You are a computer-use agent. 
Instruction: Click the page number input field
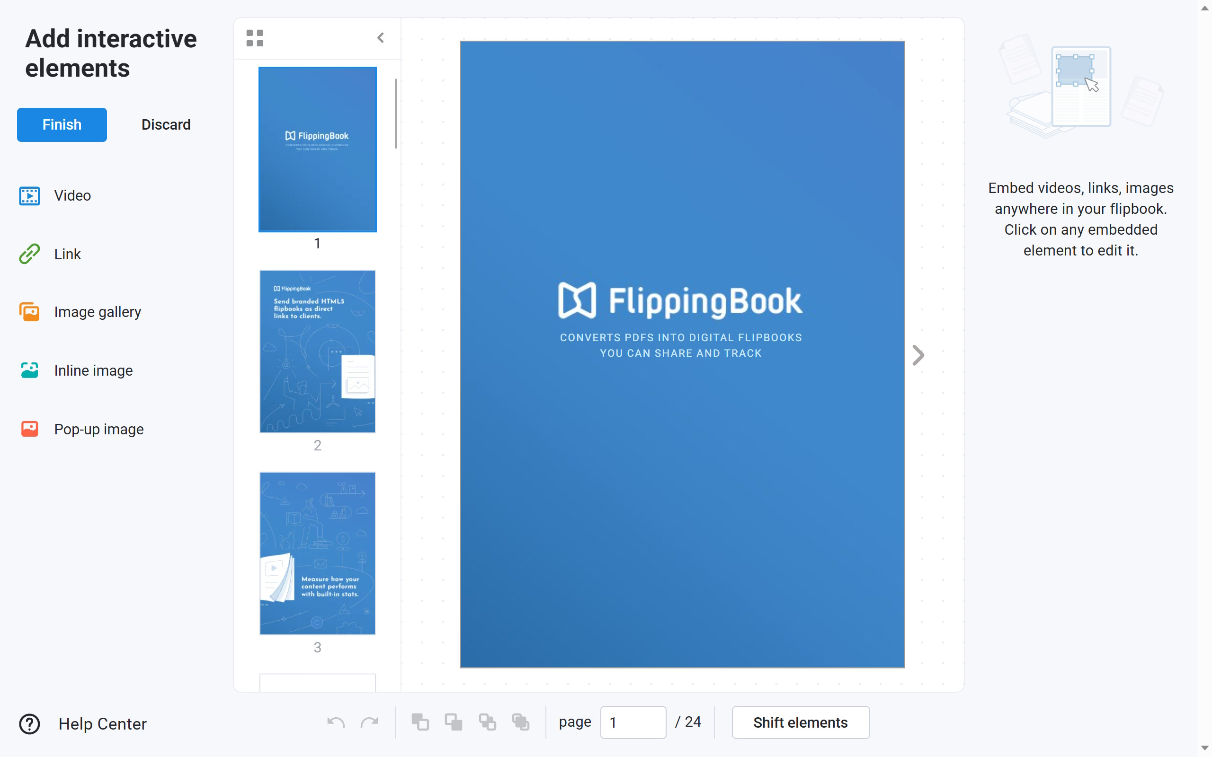coord(633,722)
